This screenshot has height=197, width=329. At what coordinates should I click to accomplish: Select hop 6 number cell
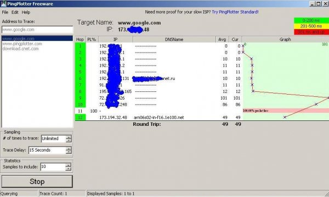coord(80,78)
